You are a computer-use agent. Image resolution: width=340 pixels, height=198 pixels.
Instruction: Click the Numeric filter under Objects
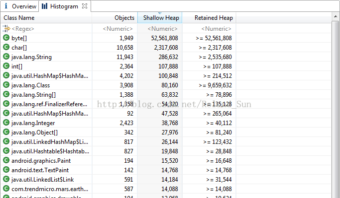117,29
